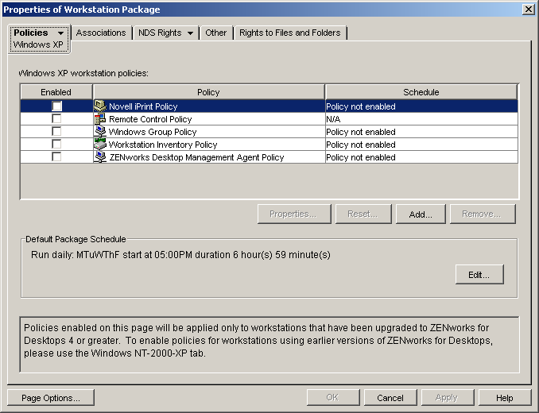Select the Remote Control Policy row text
539x413 pixels.
pos(150,119)
